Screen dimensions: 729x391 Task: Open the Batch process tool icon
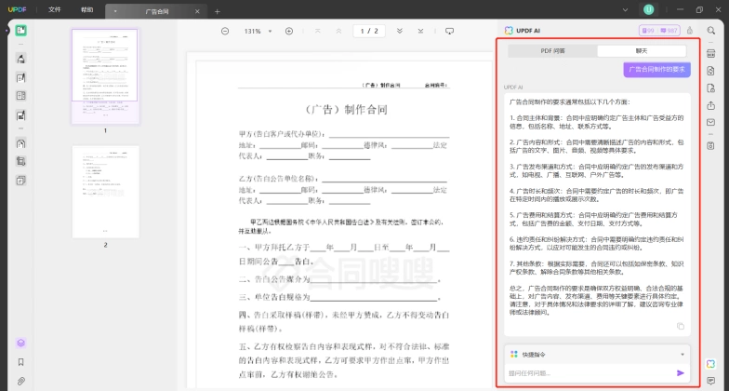(x=20, y=181)
